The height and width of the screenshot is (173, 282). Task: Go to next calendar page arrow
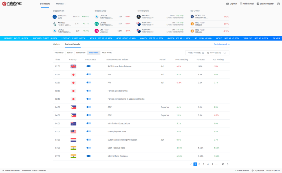pyautogui.click(x=228, y=164)
